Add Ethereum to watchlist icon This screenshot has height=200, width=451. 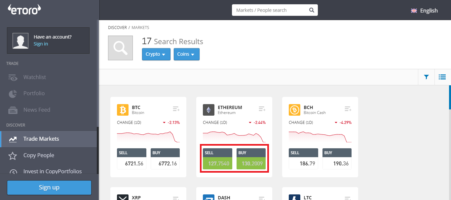coord(262,109)
